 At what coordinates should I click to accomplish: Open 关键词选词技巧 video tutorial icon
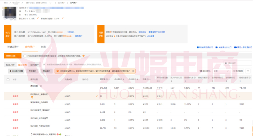(x=198, y=47)
